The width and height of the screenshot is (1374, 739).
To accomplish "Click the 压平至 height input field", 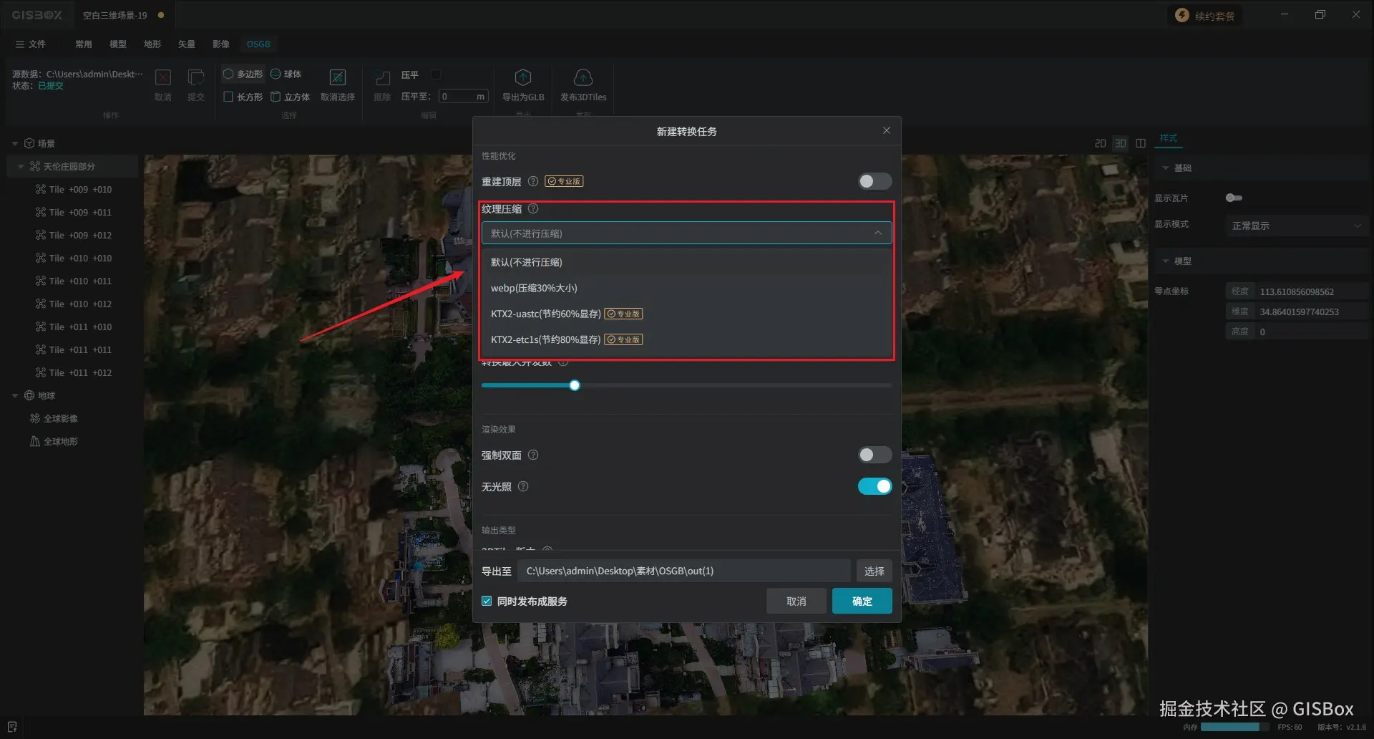I will coord(463,96).
